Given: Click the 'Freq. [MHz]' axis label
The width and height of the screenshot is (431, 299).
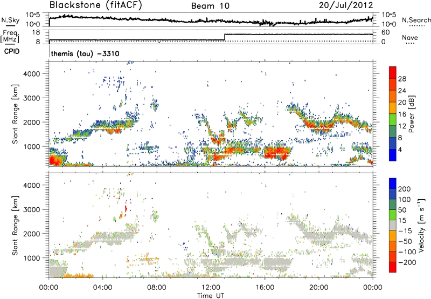Looking at the screenshot, I should click(11, 37).
